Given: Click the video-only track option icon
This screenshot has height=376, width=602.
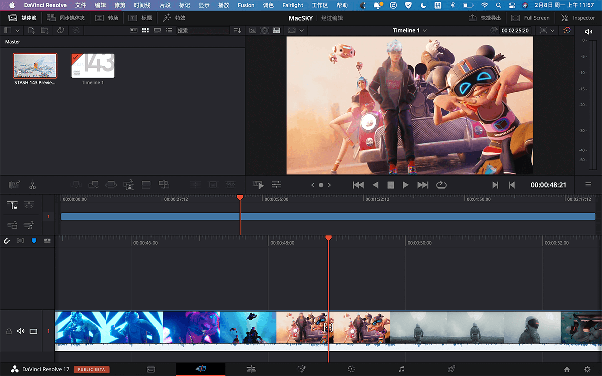Looking at the screenshot, I should click(12, 225).
